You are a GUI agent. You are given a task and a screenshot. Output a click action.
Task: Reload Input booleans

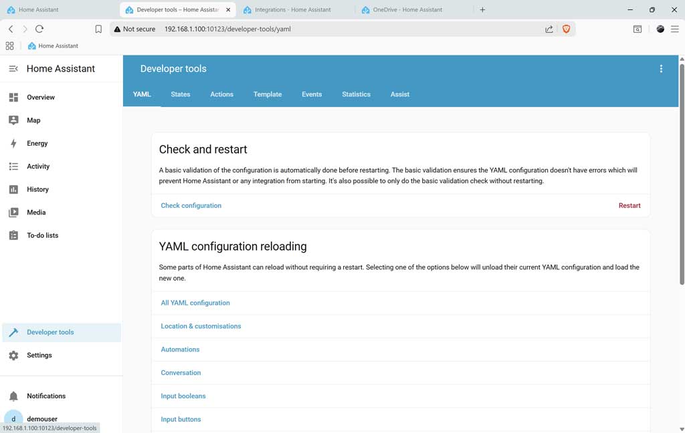click(183, 396)
